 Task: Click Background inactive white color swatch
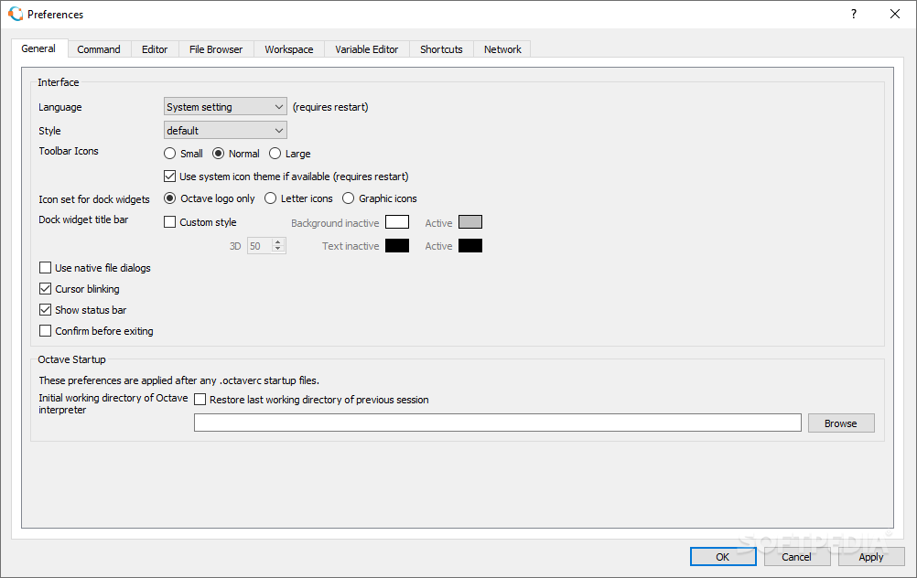click(397, 222)
